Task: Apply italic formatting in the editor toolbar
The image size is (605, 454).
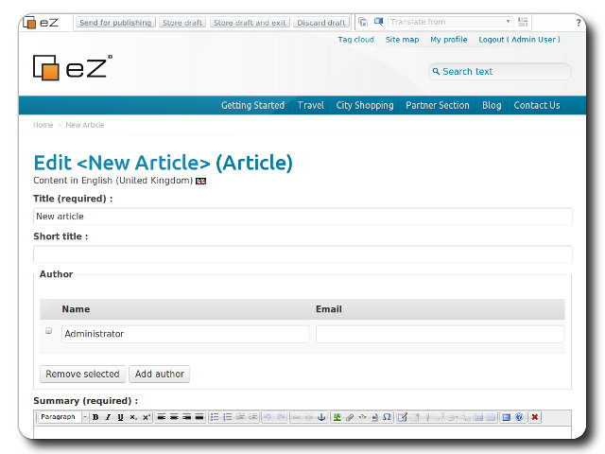Action: [108, 417]
